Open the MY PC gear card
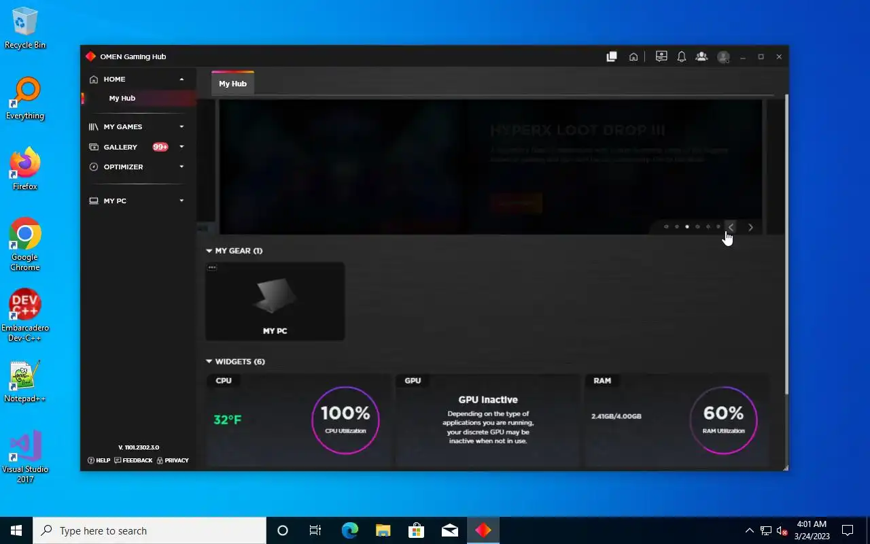 pos(275,301)
